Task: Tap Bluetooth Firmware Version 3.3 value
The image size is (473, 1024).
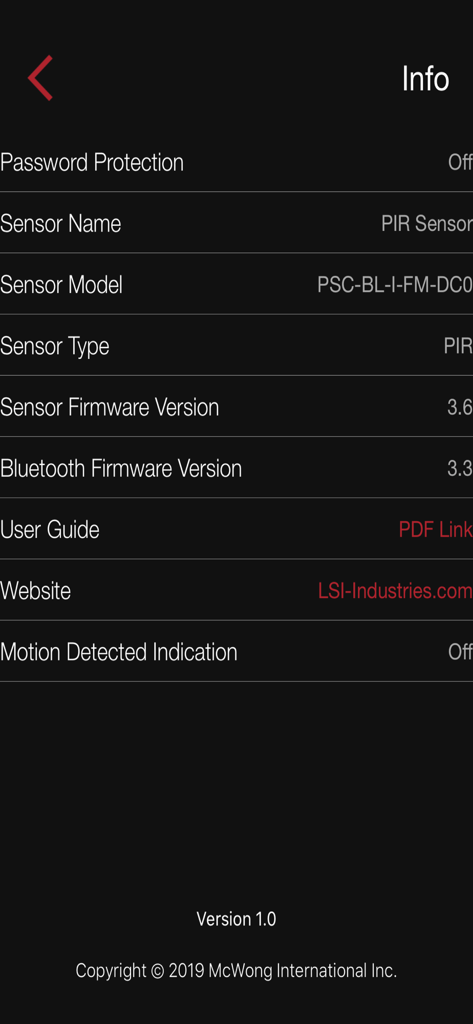Action: [460, 468]
